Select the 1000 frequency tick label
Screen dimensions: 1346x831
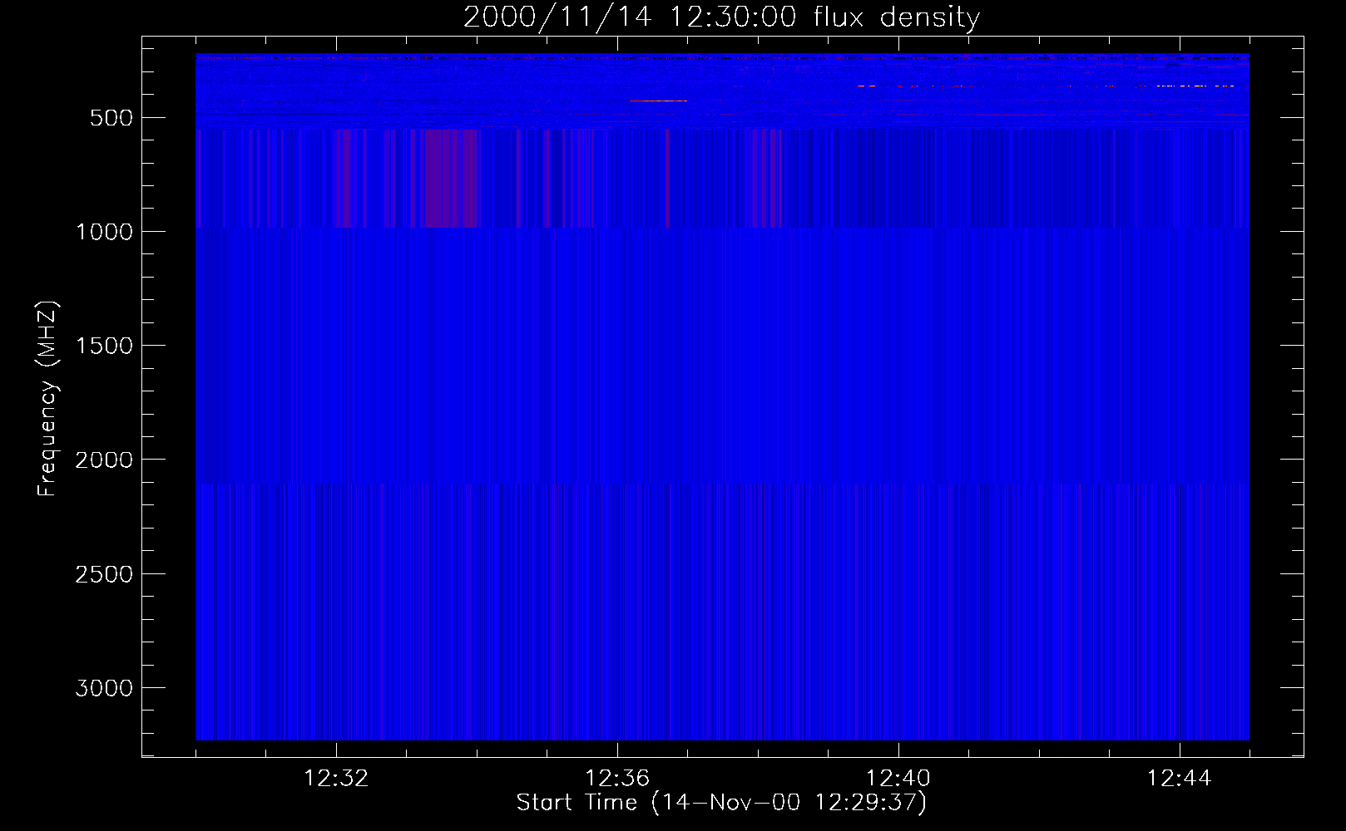[104, 232]
